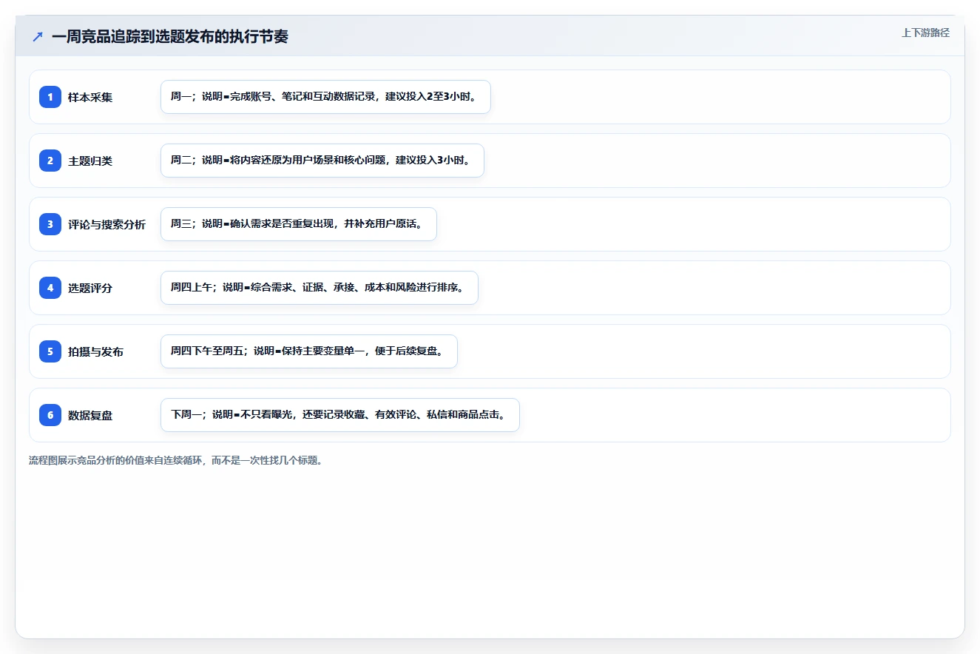The image size is (980, 654).
Task: Click the 上下游路径 label
Action: (925, 33)
